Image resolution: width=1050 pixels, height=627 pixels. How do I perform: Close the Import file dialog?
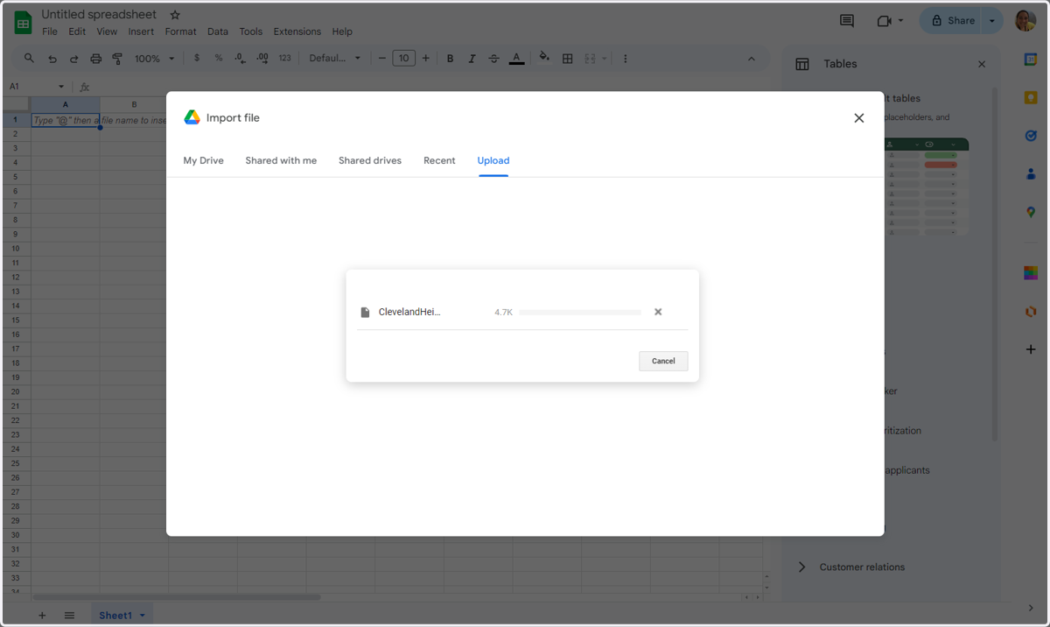pos(858,118)
